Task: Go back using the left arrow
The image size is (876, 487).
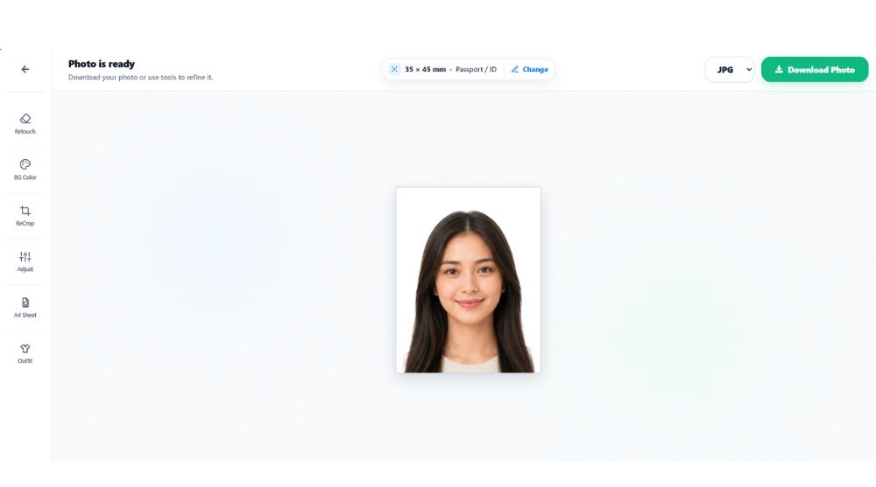Action: point(25,69)
